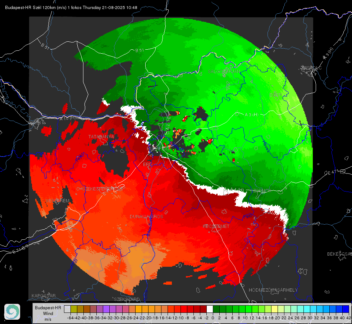Click the Budapest-HR Wind m/s legend label
Viewport: 352px width, 324px height.
click(x=48, y=314)
